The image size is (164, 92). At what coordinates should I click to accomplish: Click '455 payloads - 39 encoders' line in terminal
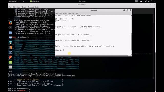[x=34, y=83]
